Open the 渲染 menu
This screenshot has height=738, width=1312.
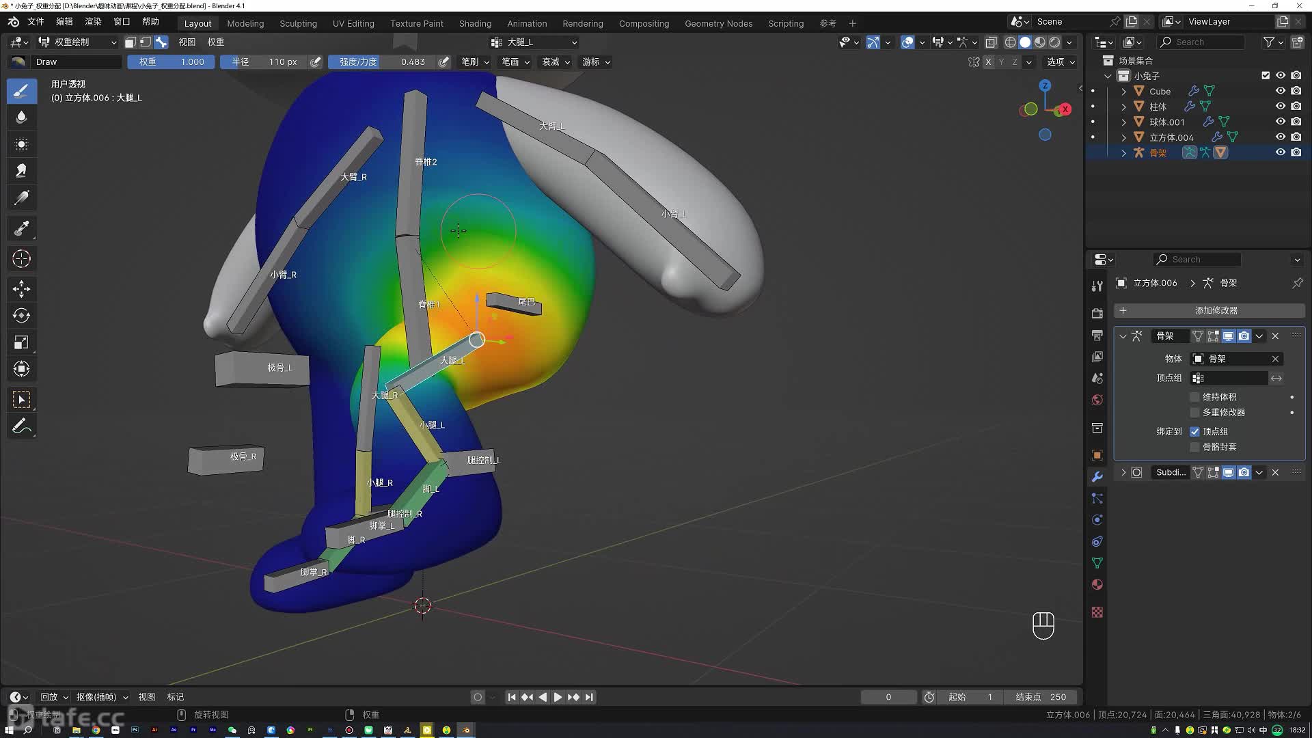click(x=93, y=22)
